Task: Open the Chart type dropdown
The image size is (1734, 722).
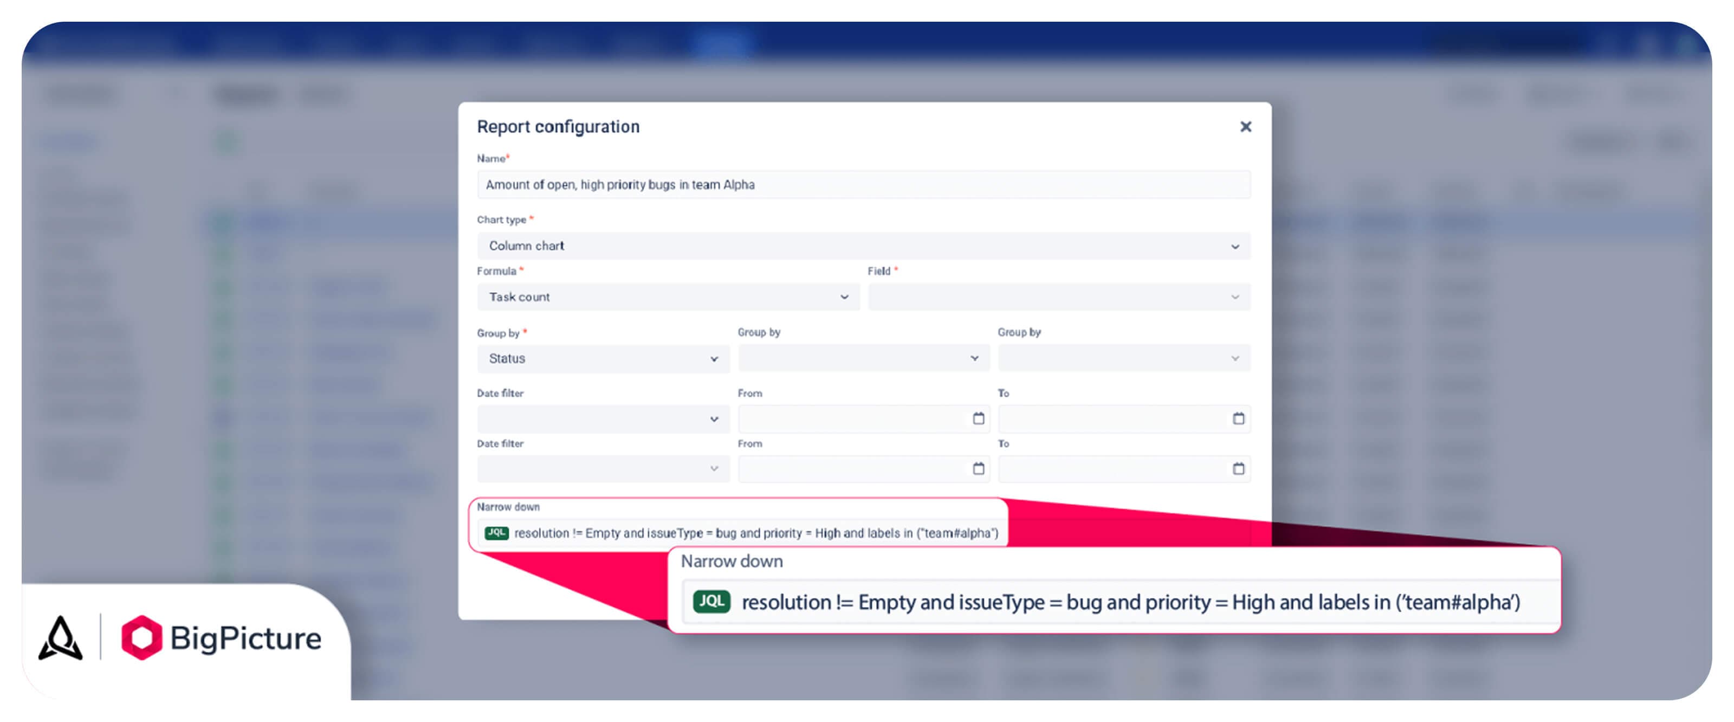Action: [864, 246]
